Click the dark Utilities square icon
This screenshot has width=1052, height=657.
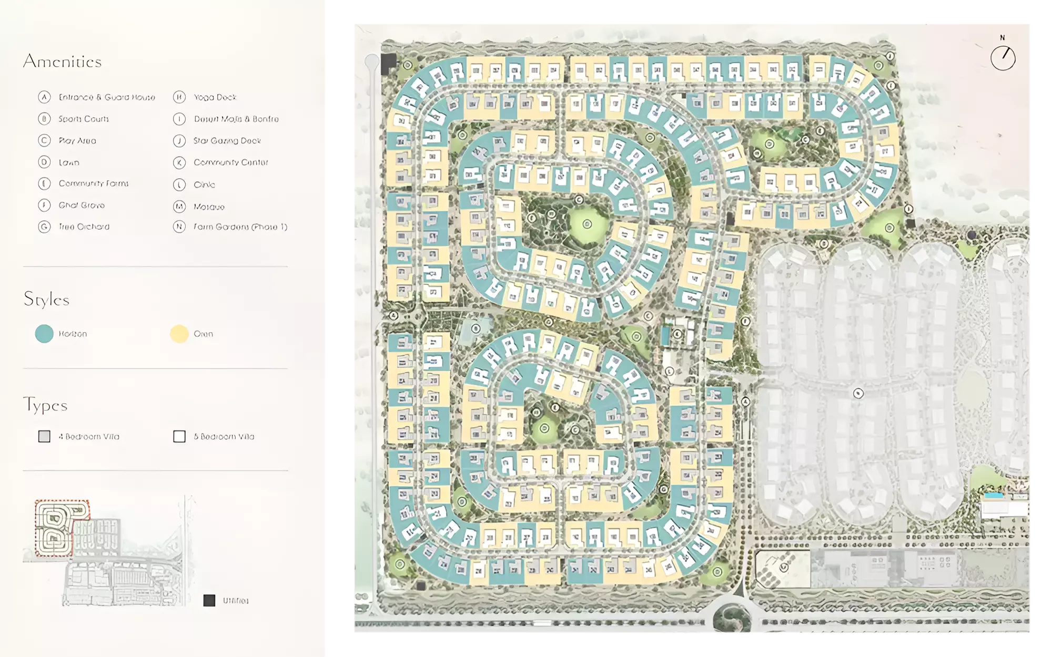209,600
